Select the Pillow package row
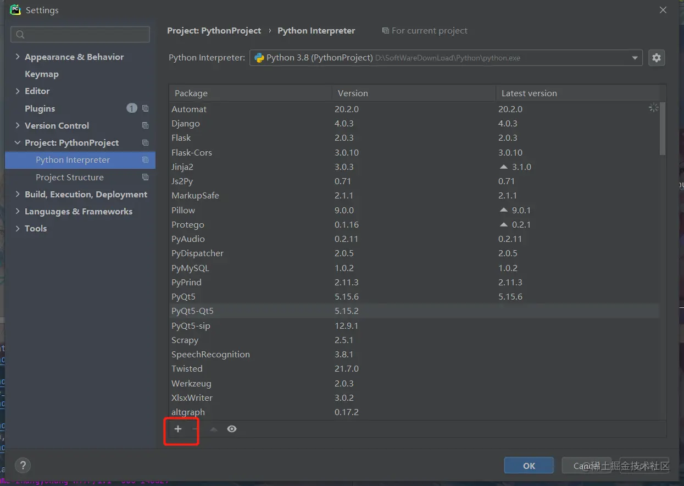 (x=414, y=210)
